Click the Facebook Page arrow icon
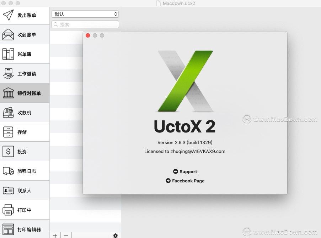The image size is (321, 238). [168, 181]
